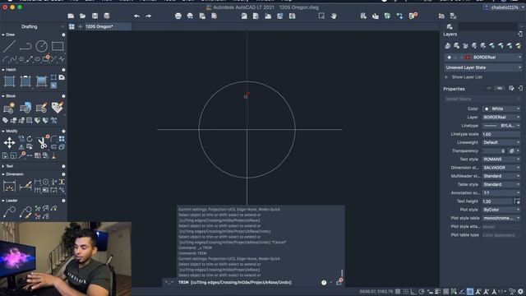The image size is (526, 296).
Task: Click the Zoom window toolbar icon
Action: pos(321,16)
